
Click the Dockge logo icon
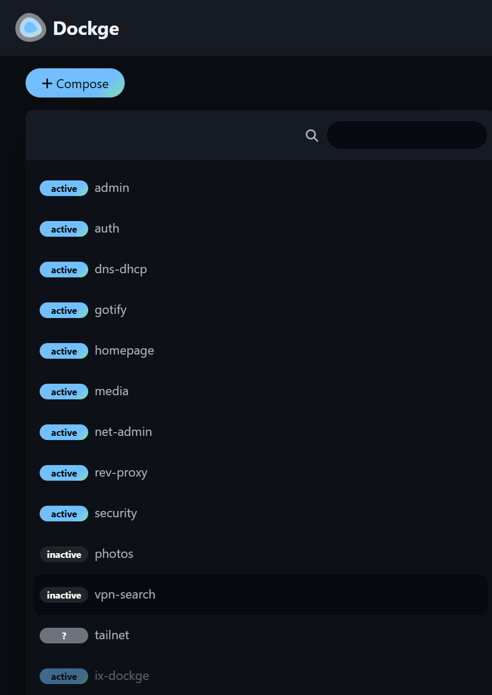click(30, 28)
